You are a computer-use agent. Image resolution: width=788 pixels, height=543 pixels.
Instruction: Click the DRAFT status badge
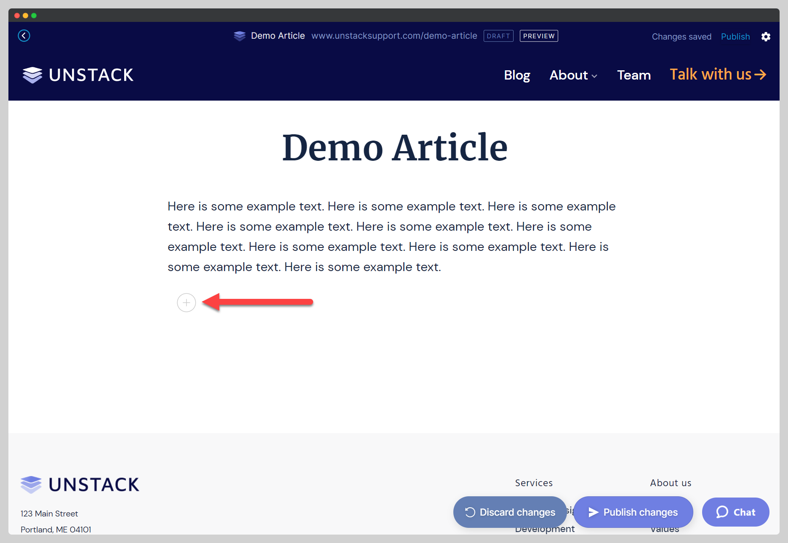coord(498,36)
